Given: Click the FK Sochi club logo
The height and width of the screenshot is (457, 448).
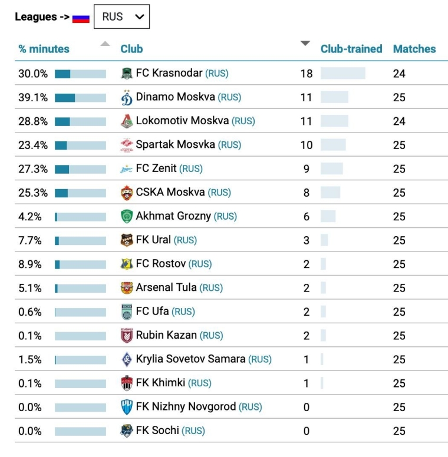Looking at the screenshot, I should (127, 430).
